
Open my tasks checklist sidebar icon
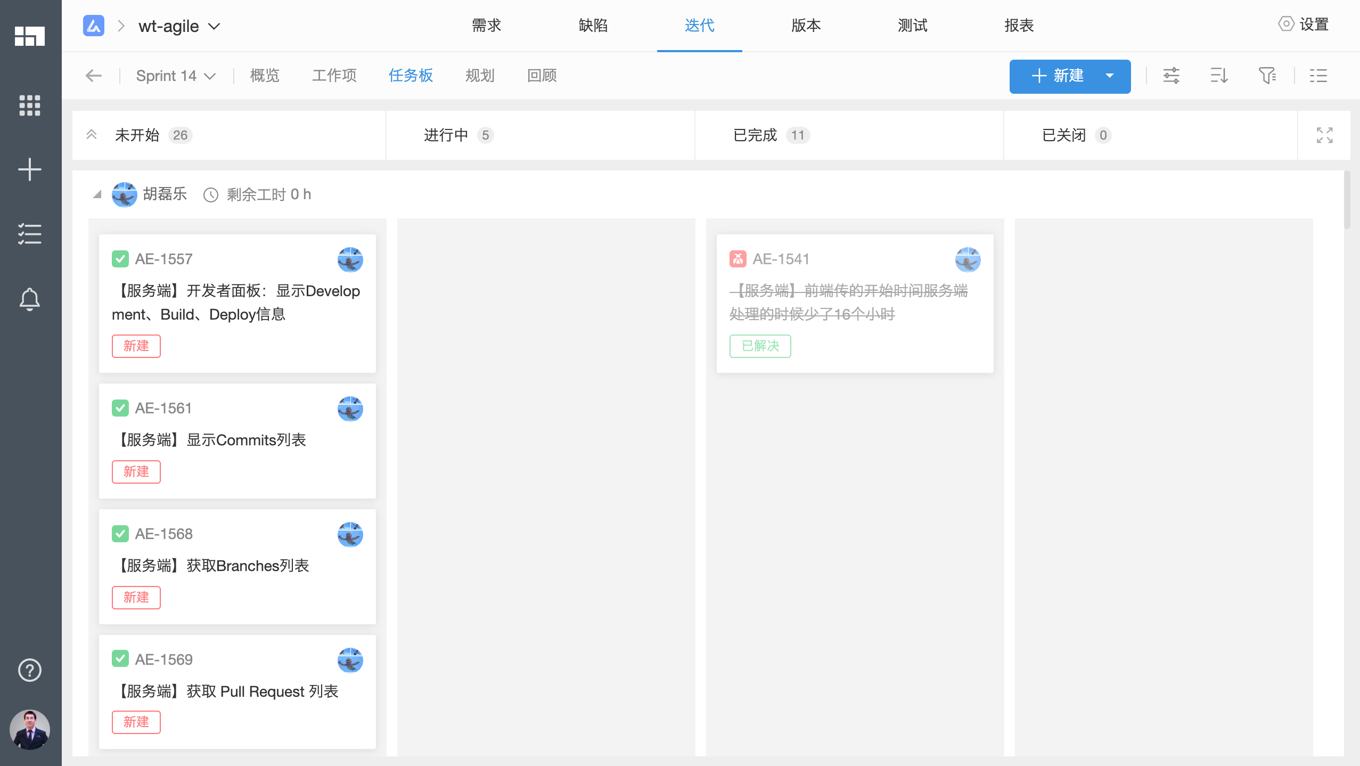(29, 234)
